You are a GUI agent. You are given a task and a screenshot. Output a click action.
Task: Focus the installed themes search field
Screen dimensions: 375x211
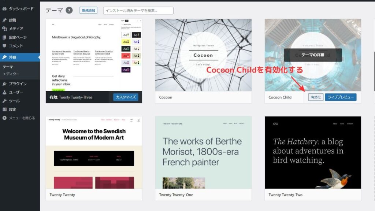tap(138, 11)
